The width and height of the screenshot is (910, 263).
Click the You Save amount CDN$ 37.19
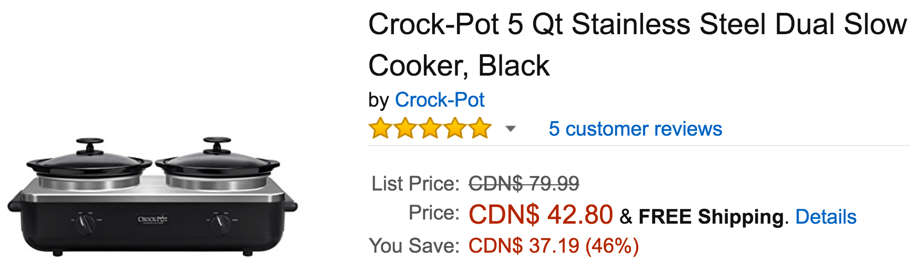pos(524,246)
